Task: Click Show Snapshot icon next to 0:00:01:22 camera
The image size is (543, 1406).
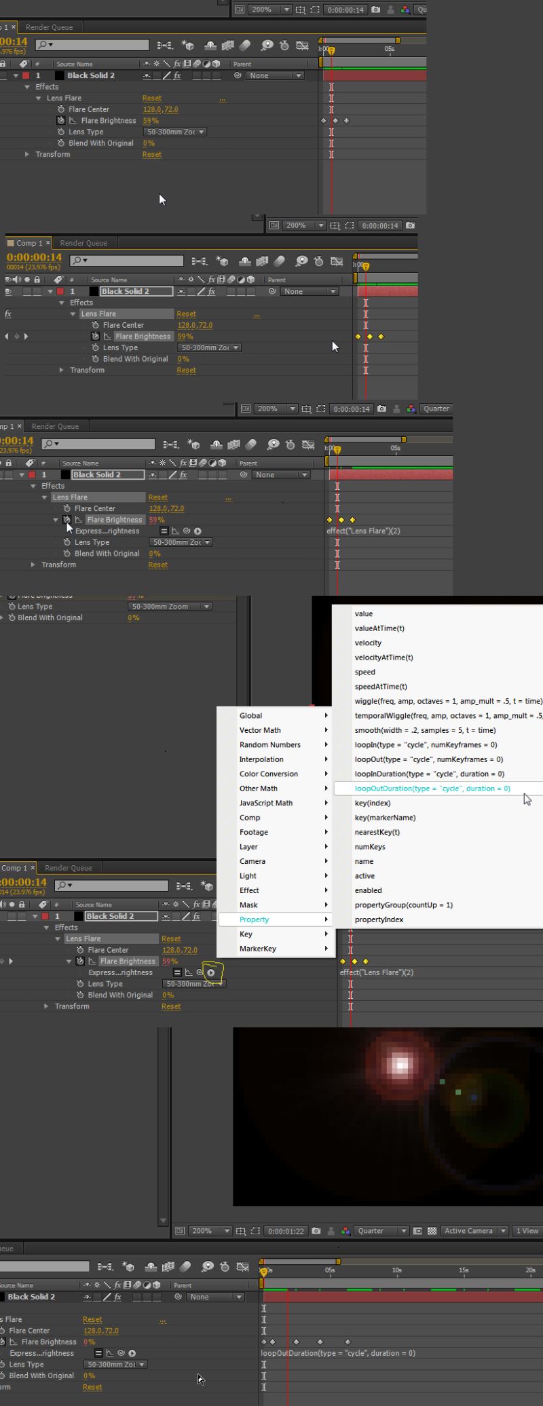Action: tap(332, 1231)
